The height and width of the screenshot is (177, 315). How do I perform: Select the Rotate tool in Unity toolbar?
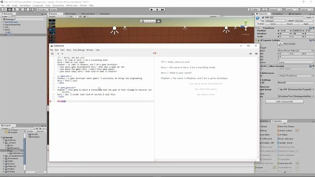15,10
